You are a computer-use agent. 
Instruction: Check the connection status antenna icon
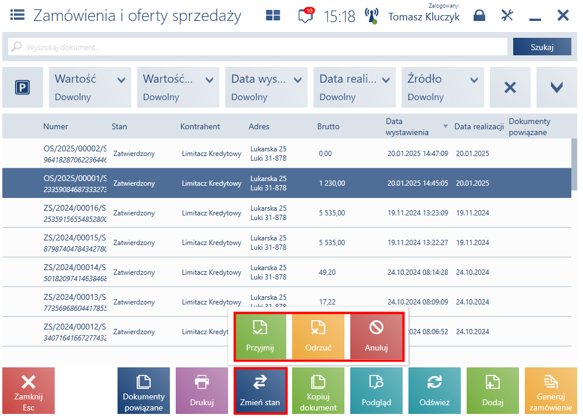click(x=371, y=16)
